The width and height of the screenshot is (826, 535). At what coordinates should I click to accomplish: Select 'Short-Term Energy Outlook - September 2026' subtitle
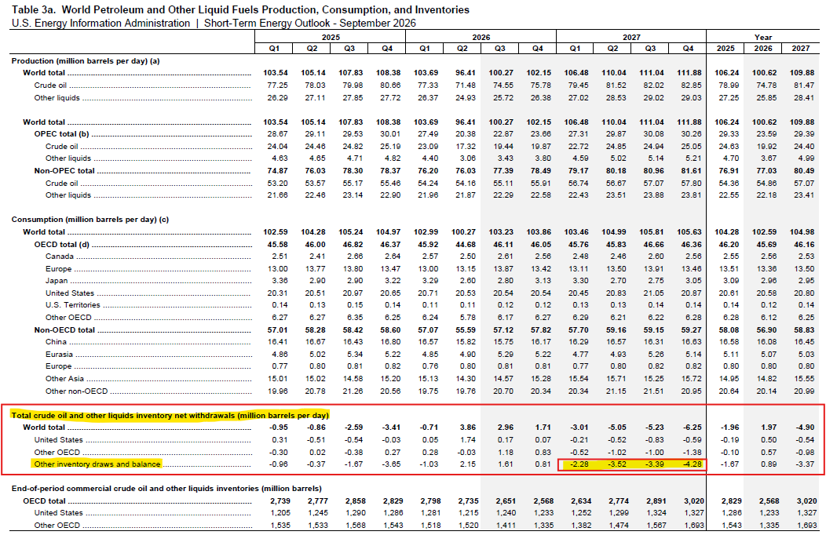coord(309,24)
